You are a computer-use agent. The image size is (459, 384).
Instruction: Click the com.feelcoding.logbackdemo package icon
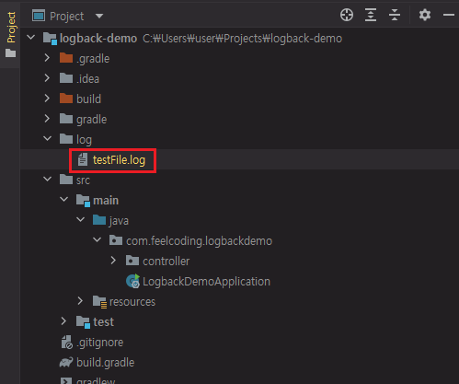[x=116, y=240]
